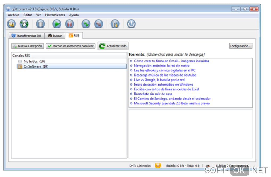Switch to the Buscar tab
271x177 pixels.
pyautogui.click(x=55, y=36)
